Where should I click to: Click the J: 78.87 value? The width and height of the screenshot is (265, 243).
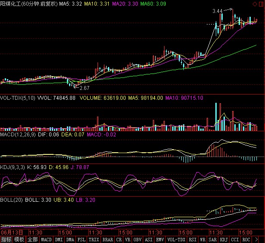(80, 167)
